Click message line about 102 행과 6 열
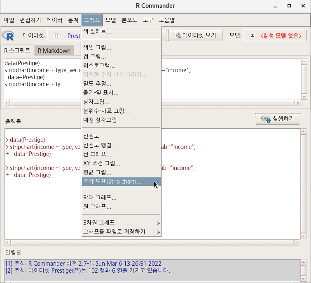311x283 pixels. [x=88, y=271]
